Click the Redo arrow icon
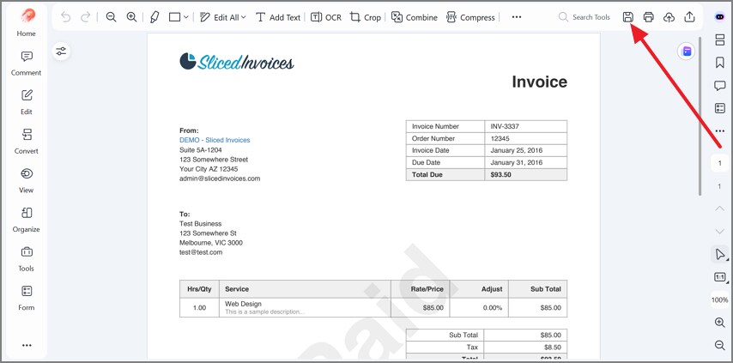 [x=86, y=17]
